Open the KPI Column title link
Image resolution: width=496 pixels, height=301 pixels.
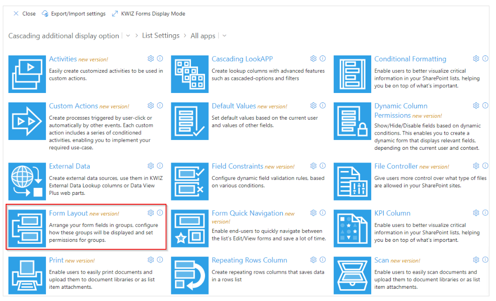[x=392, y=213]
